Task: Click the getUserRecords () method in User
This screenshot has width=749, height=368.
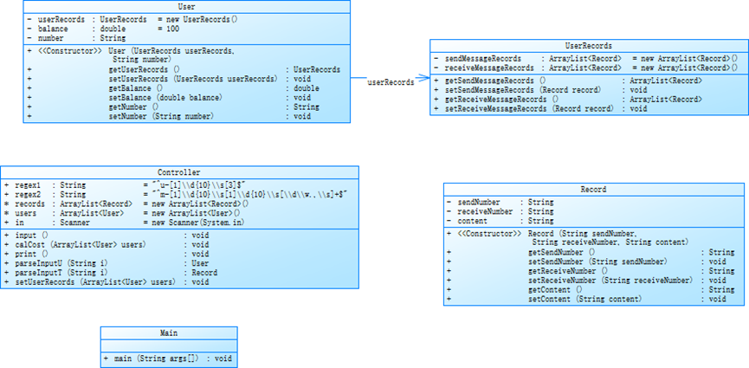Action: (184, 70)
